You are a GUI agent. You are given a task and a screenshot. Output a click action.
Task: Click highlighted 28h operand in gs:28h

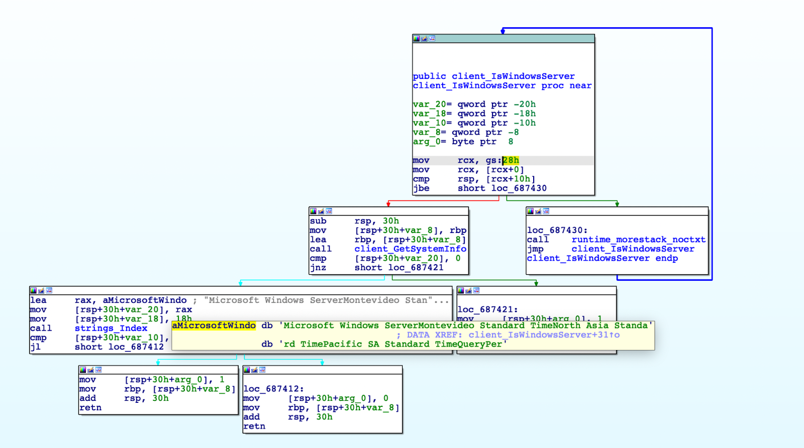point(511,161)
